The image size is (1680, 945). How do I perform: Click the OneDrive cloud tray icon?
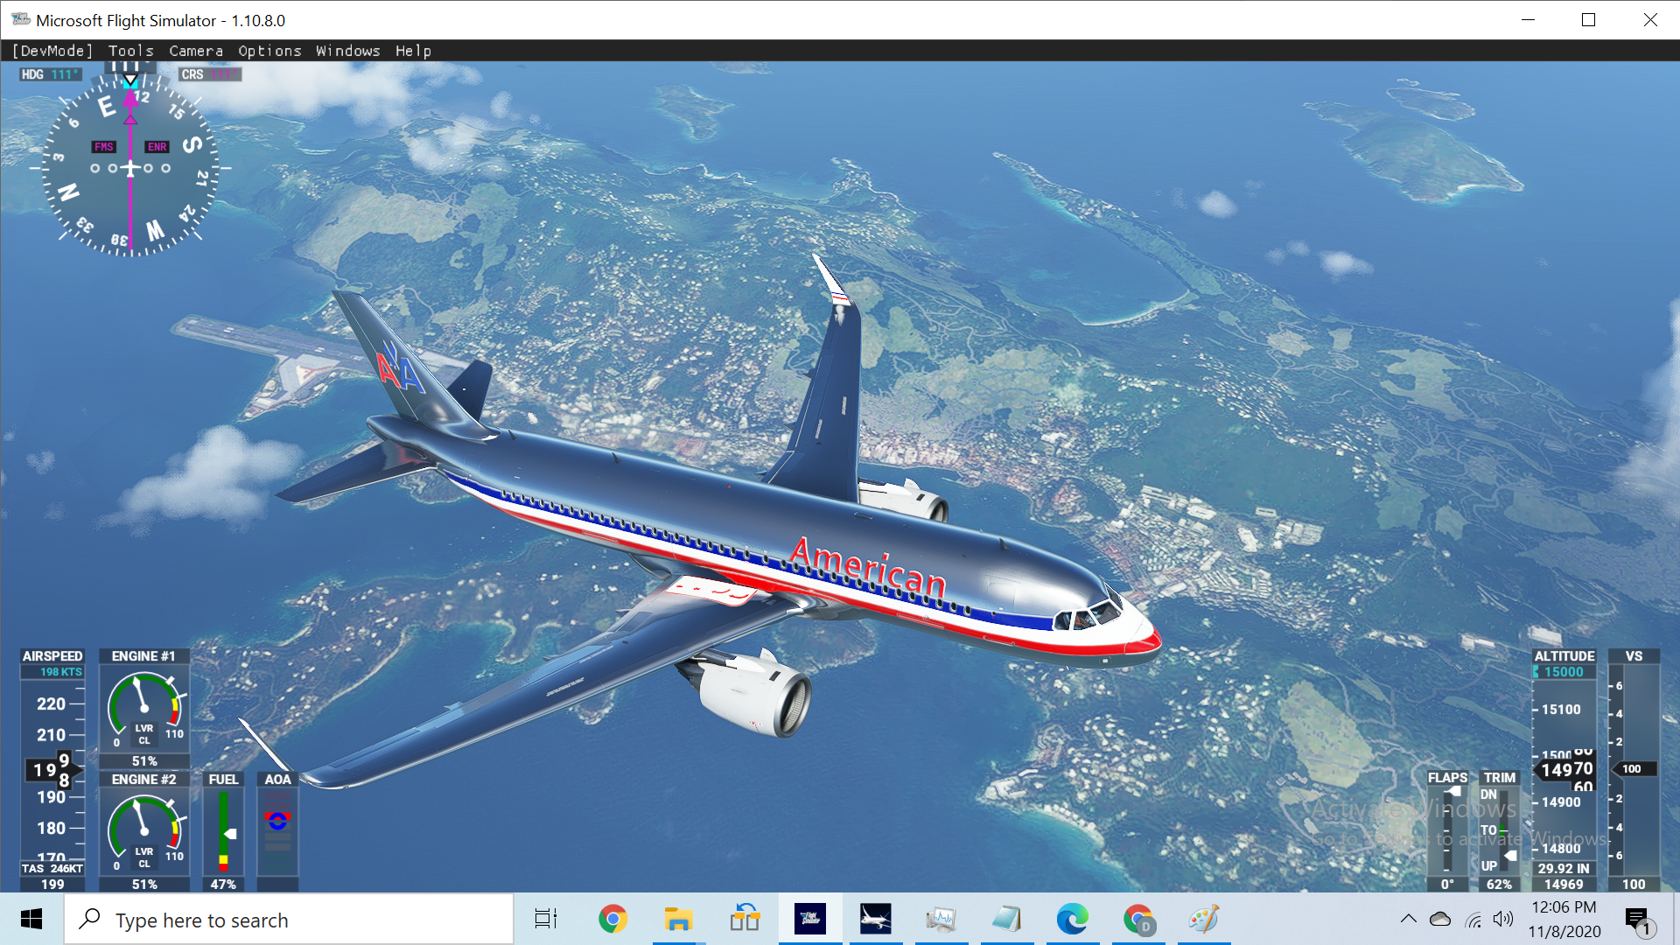coord(1440,919)
